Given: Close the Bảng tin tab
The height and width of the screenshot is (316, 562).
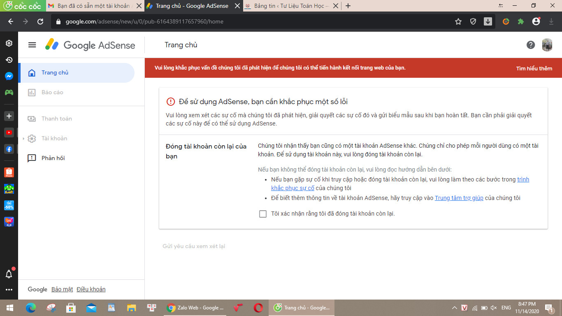Looking at the screenshot, I should (335, 6).
